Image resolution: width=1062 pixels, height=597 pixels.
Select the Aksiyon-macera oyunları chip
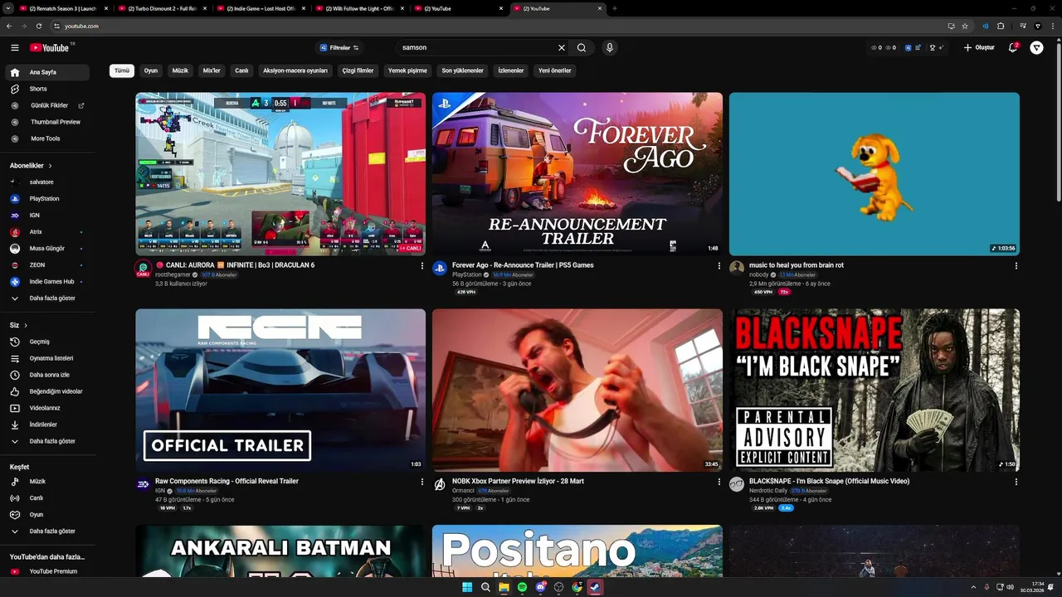(x=295, y=70)
